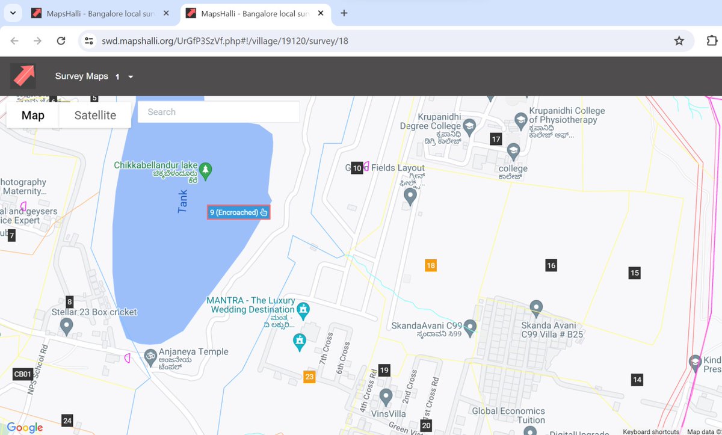Click the Anjaneya Temple Om marker
The height and width of the screenshot is (435, 722).
coord(150,357)
